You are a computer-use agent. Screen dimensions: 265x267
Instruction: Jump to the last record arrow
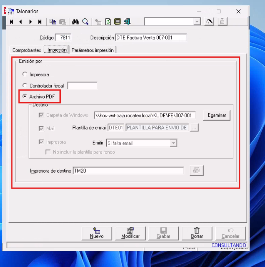coord(40,22)
